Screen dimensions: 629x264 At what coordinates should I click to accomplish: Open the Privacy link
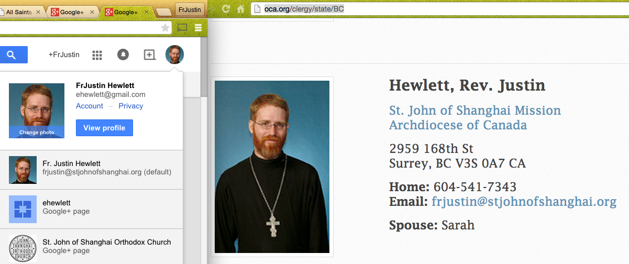pyautogui.click(x=130, y=106)
